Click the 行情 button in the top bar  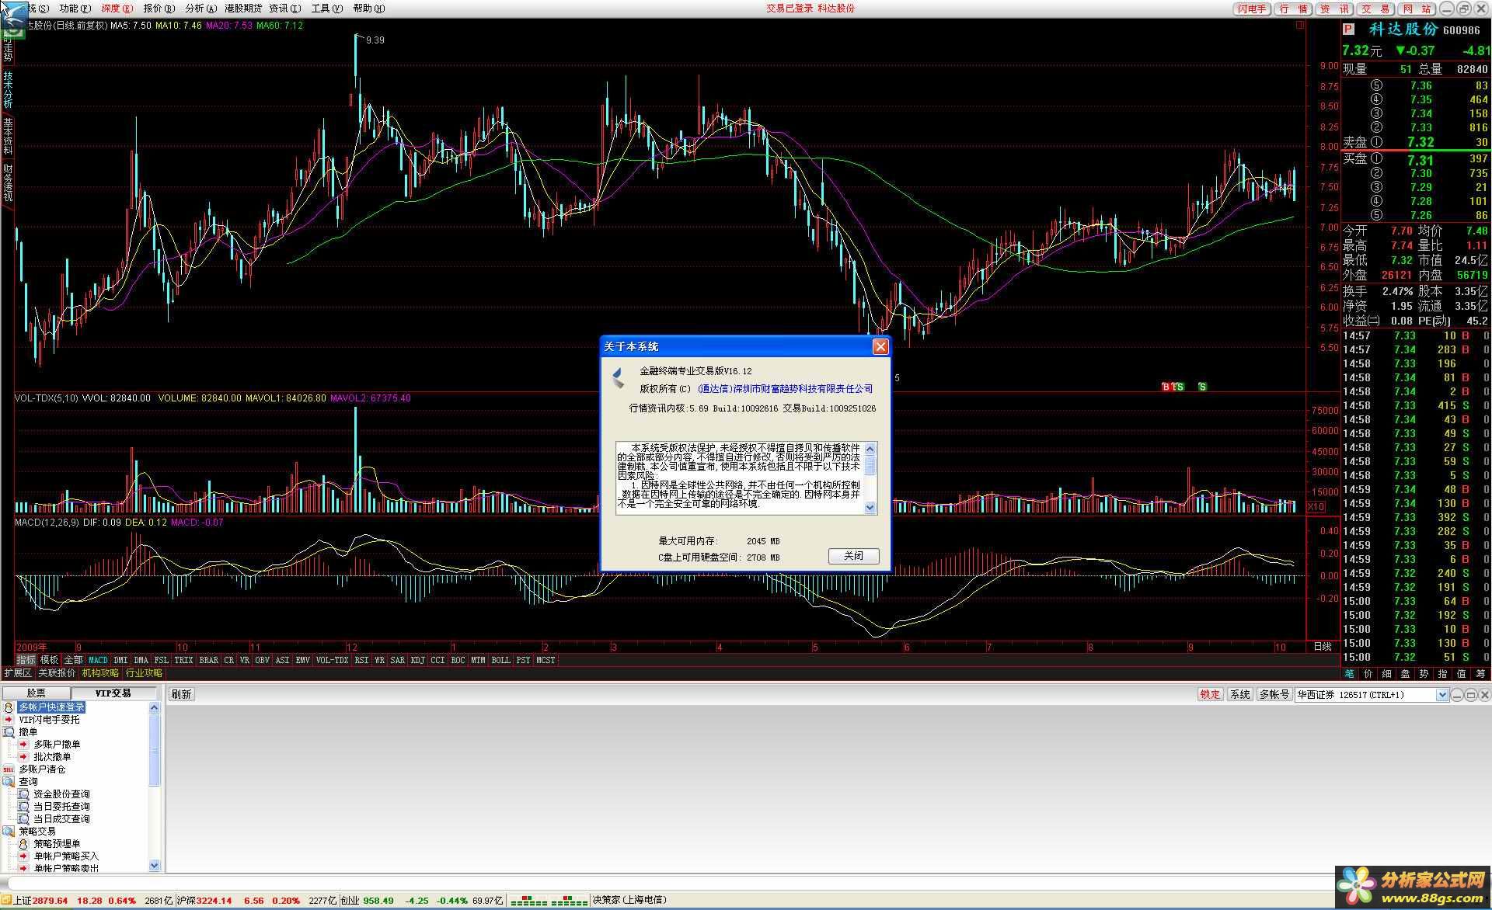pos(1294,9)
